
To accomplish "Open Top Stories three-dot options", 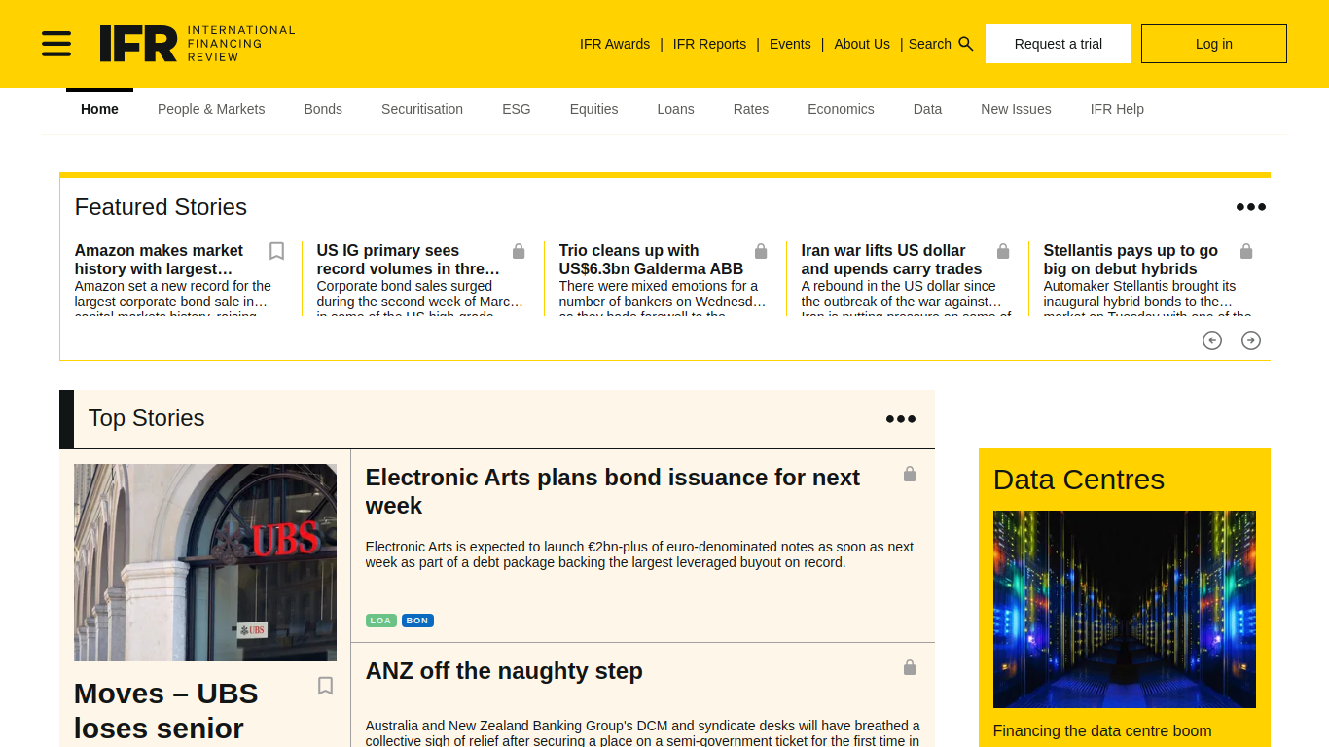I will (901, 419).
